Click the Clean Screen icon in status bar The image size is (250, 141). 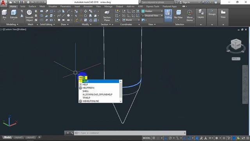(243, 138)
